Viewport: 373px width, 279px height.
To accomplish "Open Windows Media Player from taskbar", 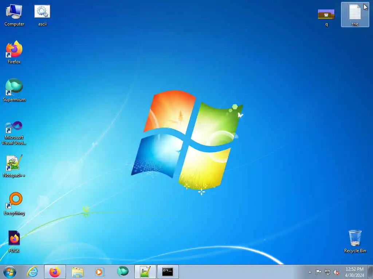I will [99, 272].
